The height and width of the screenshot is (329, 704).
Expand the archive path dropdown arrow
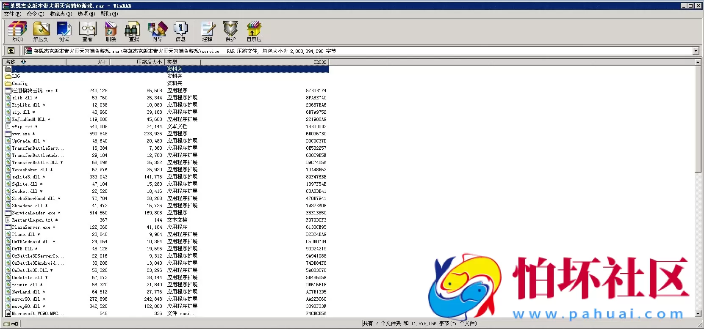696,51
